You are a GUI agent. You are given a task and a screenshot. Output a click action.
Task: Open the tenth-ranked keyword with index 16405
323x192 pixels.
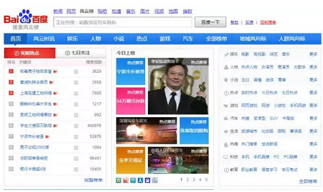coord(33,169)
